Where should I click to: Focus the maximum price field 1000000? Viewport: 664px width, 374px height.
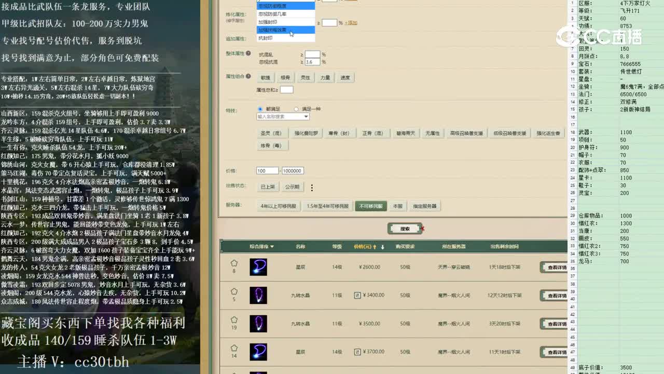293,171
